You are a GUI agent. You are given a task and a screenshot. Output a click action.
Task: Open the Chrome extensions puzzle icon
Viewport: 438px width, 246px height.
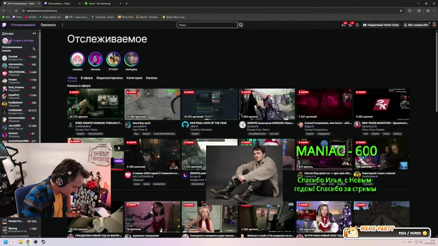click(410, 11)
